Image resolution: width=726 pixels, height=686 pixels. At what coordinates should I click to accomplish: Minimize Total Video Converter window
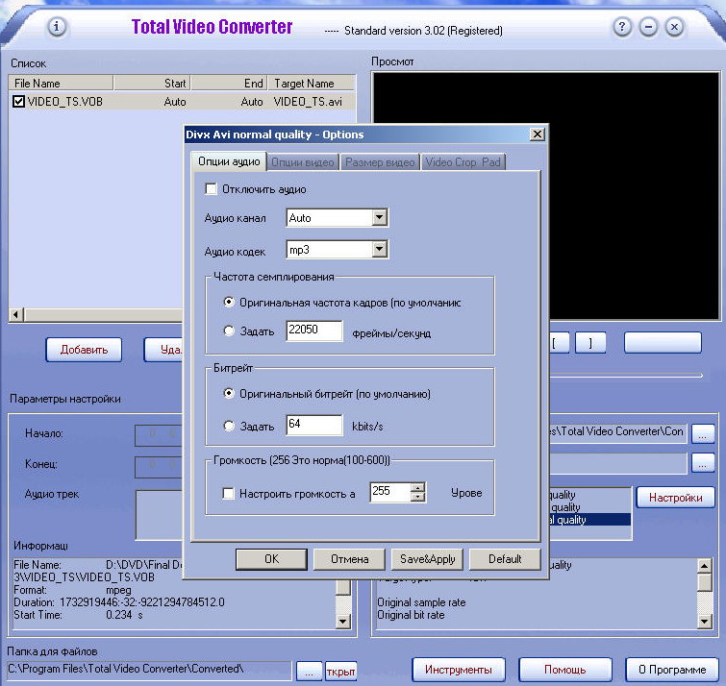[x=648, y=27]
